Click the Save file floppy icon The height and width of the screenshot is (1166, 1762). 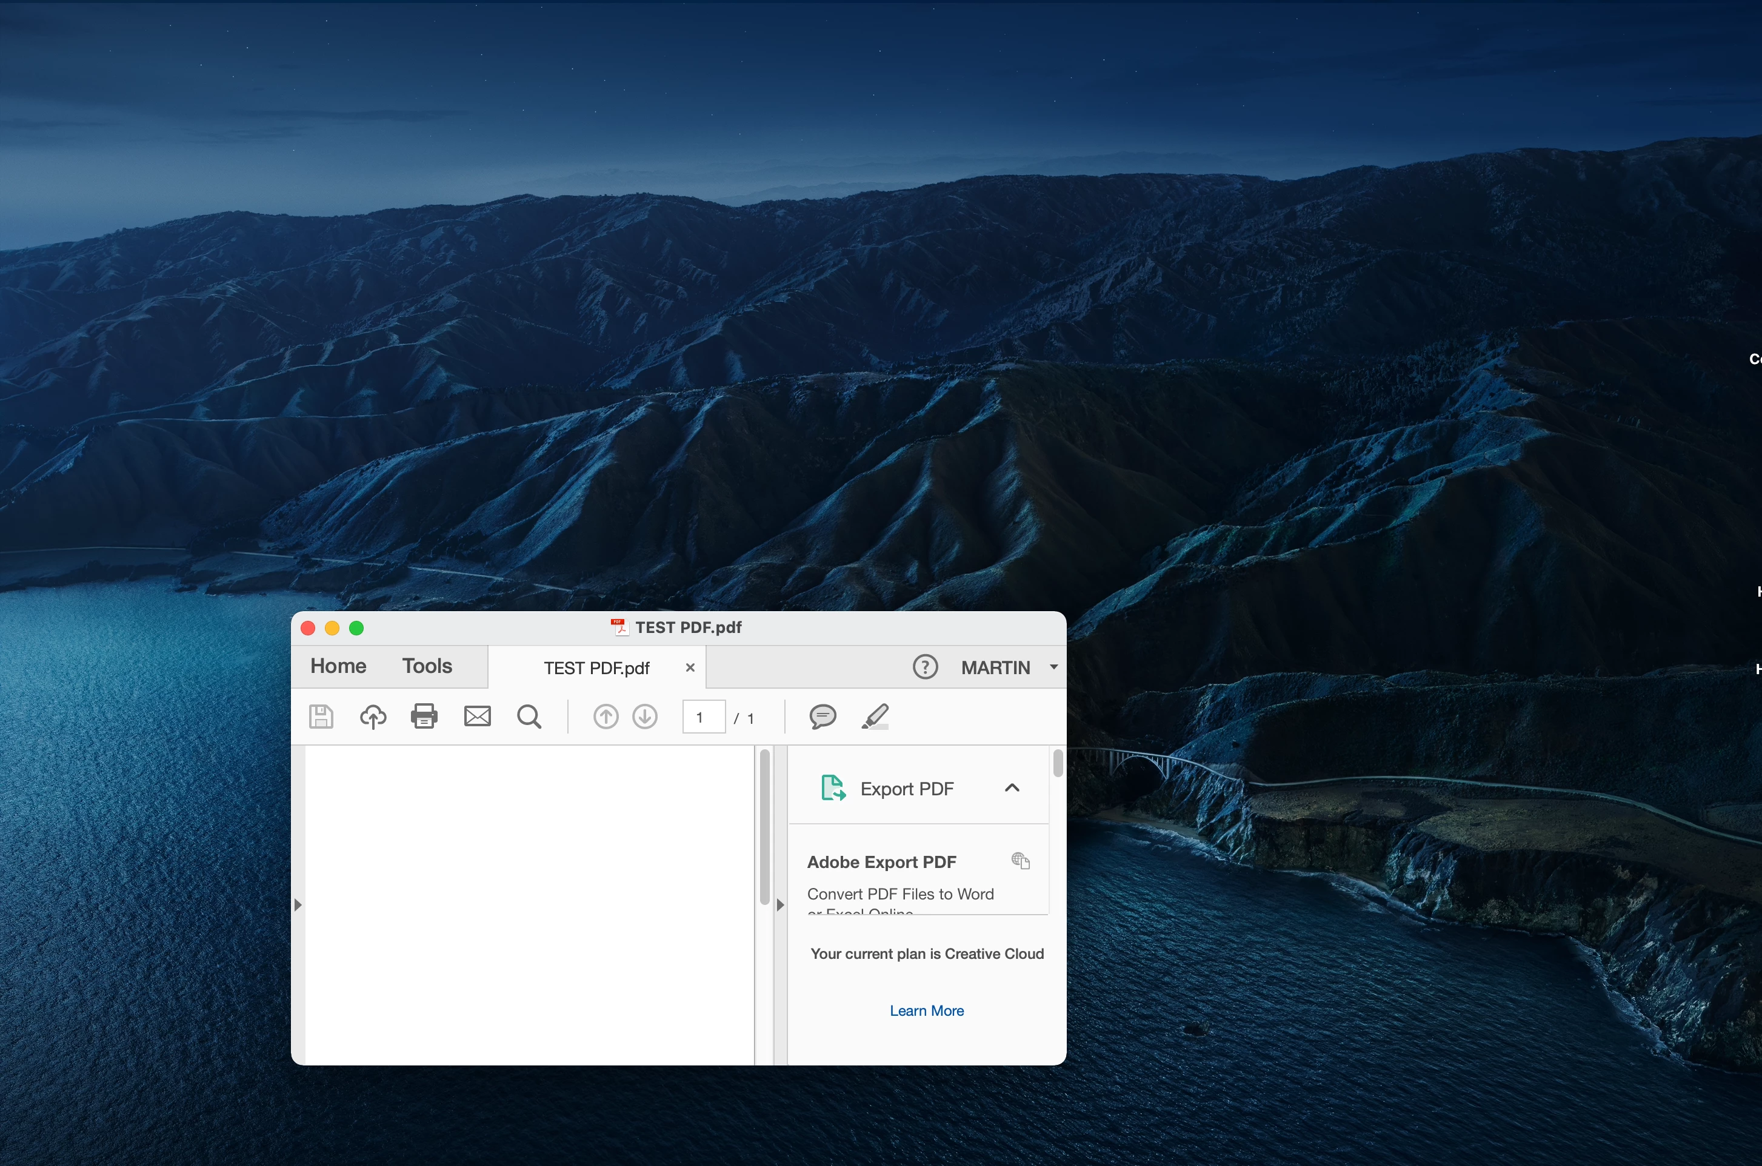click(x=321, y=716)
